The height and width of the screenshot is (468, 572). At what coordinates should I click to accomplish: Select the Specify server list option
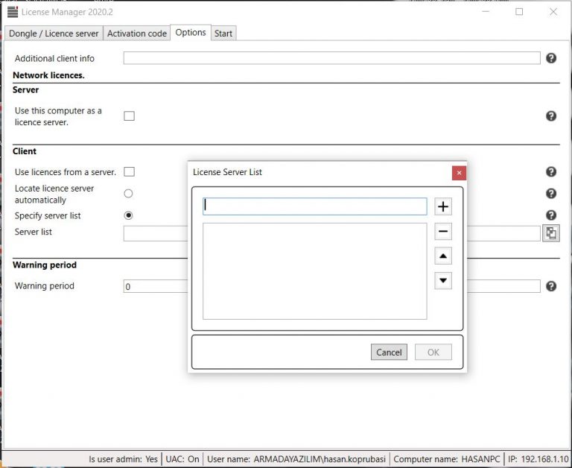[x=128, y=215]
